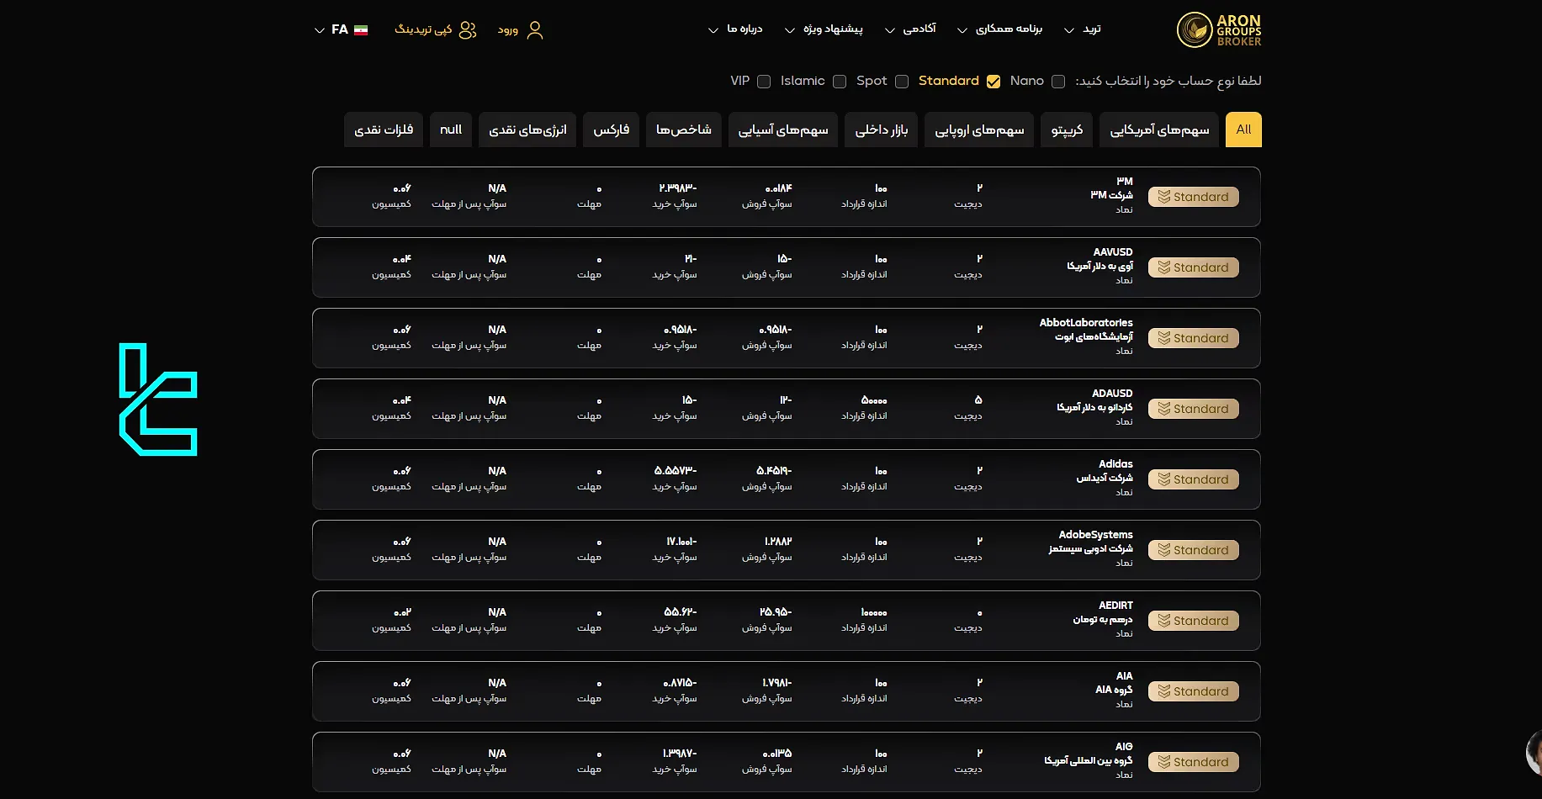Click the cyan logo on left side
Viewport: 1542px width, 799px height.
point(158,399)
